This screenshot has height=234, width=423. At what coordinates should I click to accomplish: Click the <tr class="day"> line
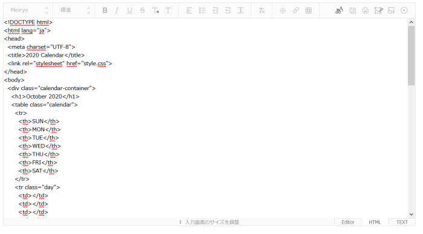pyautogui.click(x=37, y=187)
